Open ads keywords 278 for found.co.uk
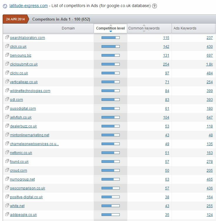 (x=210, y=162)
